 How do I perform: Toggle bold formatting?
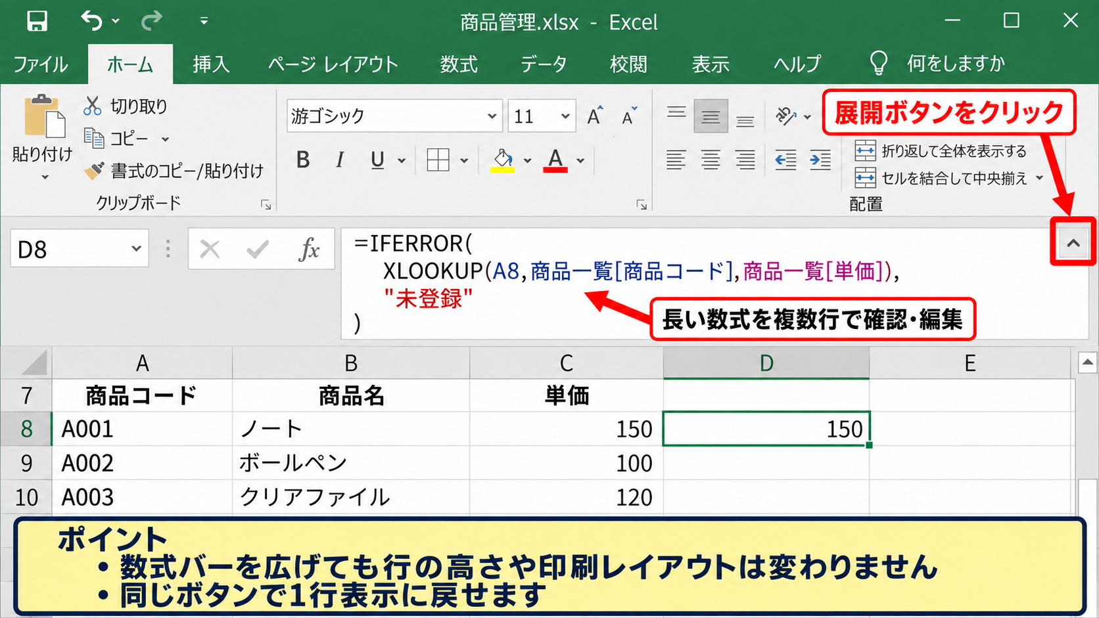303,160
